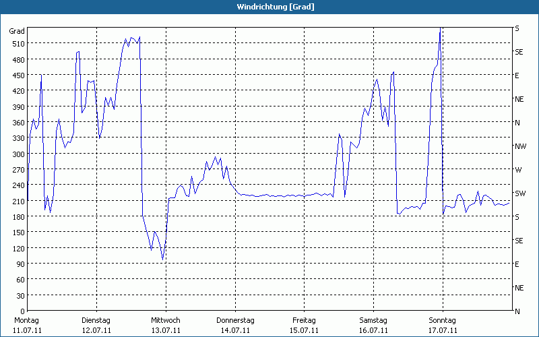
Task: Click the W compass direction label
Action: [518, 170]
